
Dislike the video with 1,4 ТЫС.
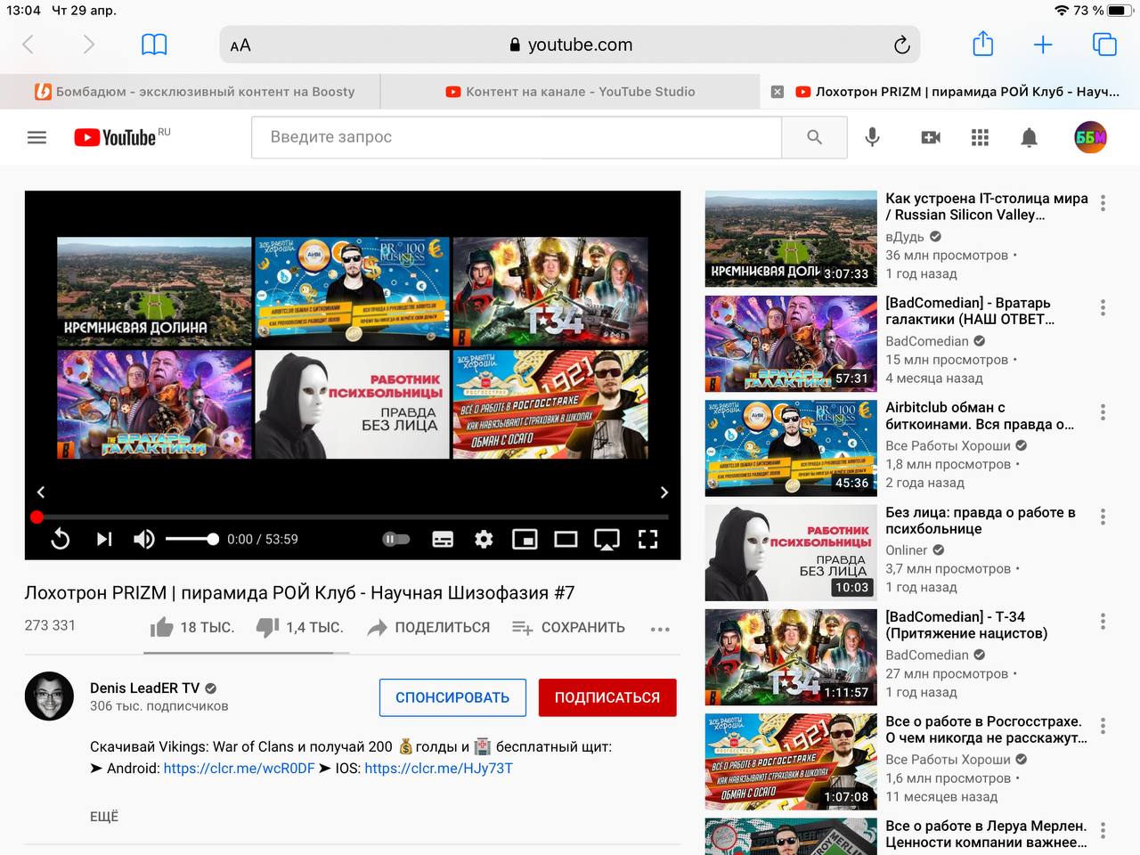click(299, 627)
